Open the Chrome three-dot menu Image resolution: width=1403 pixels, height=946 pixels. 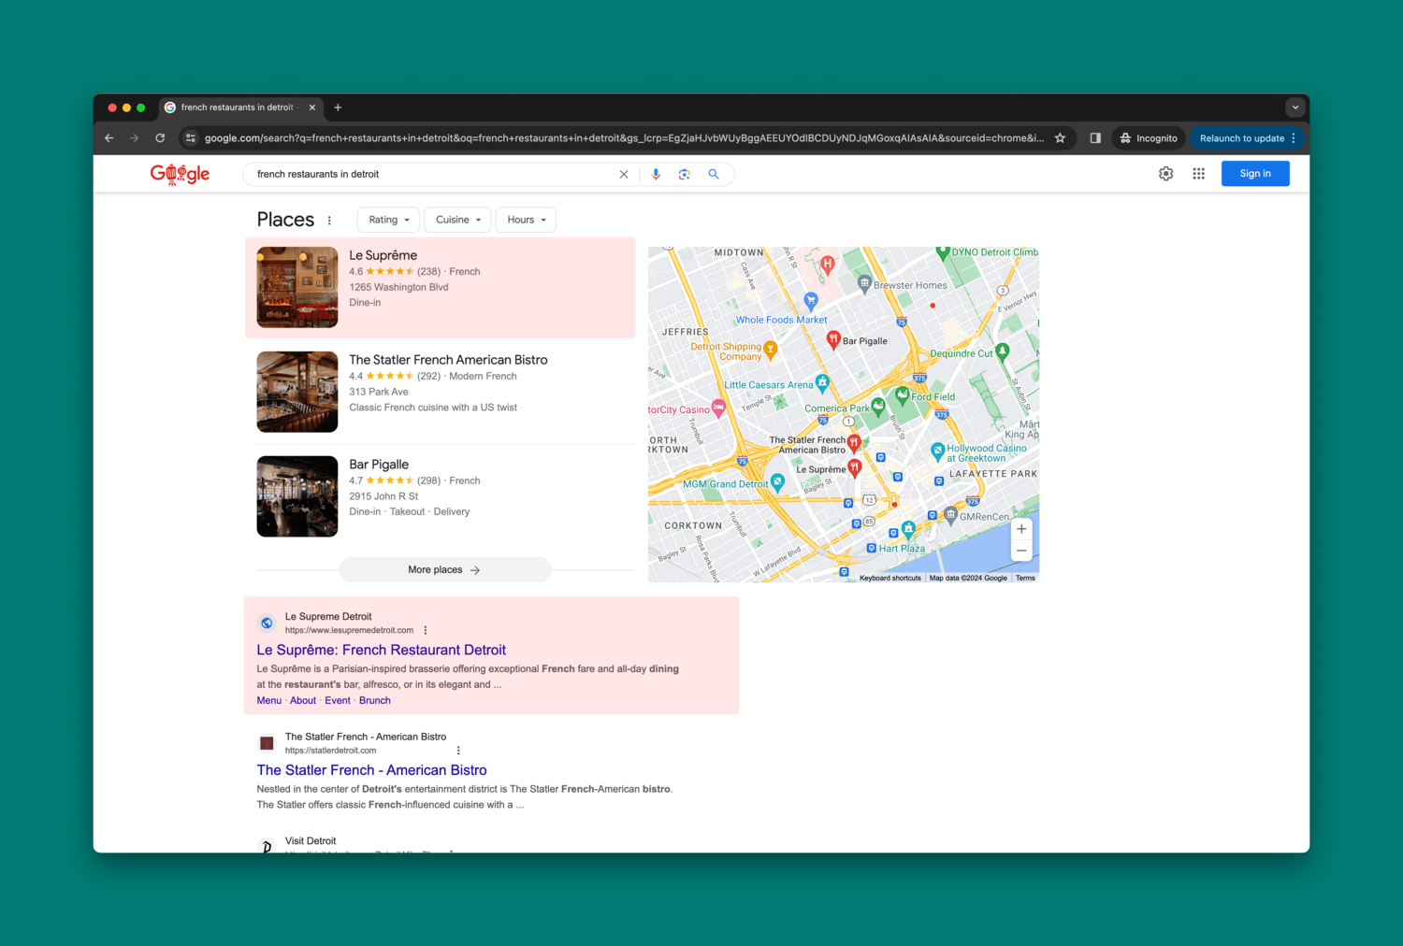pyautogui.click(x=1294, y=137)
